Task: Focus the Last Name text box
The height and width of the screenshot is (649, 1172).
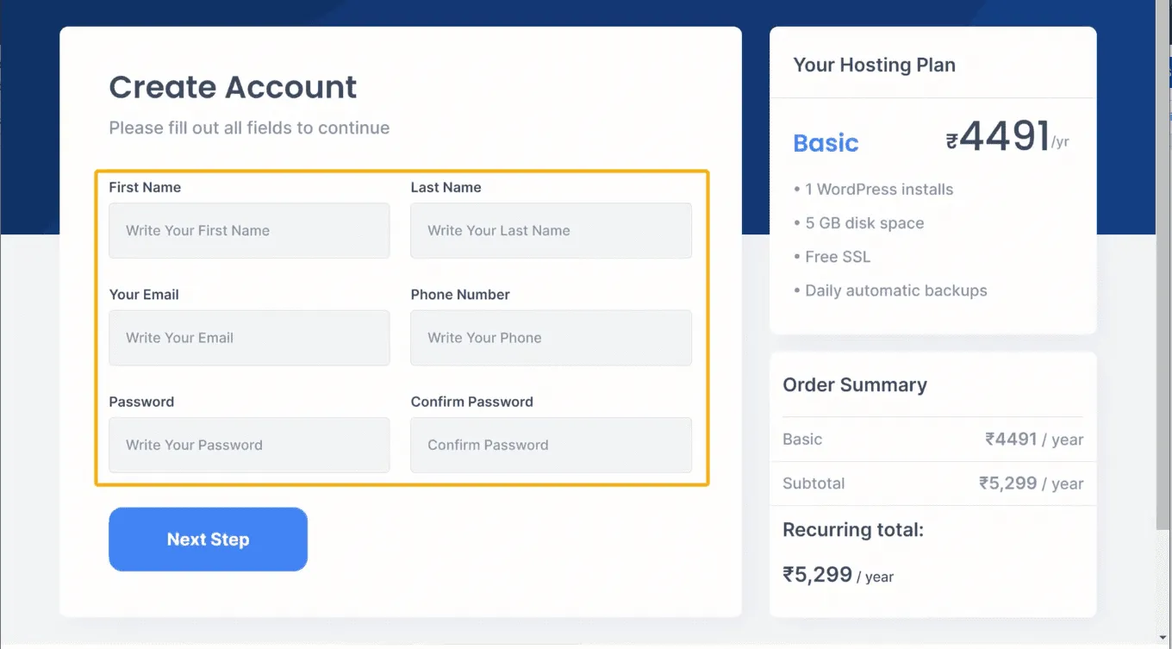Action: (x=551, y=231)
